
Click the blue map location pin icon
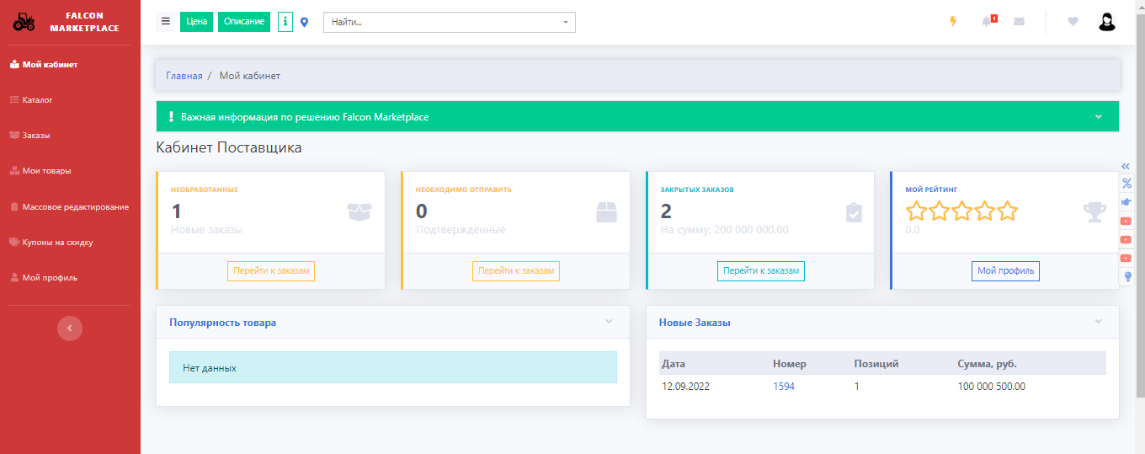click(x=305, y=22)
